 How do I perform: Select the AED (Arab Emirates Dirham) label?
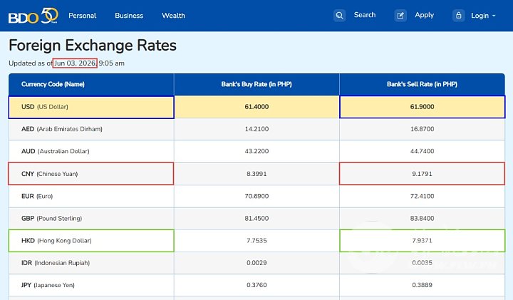[x=62, y=129]
